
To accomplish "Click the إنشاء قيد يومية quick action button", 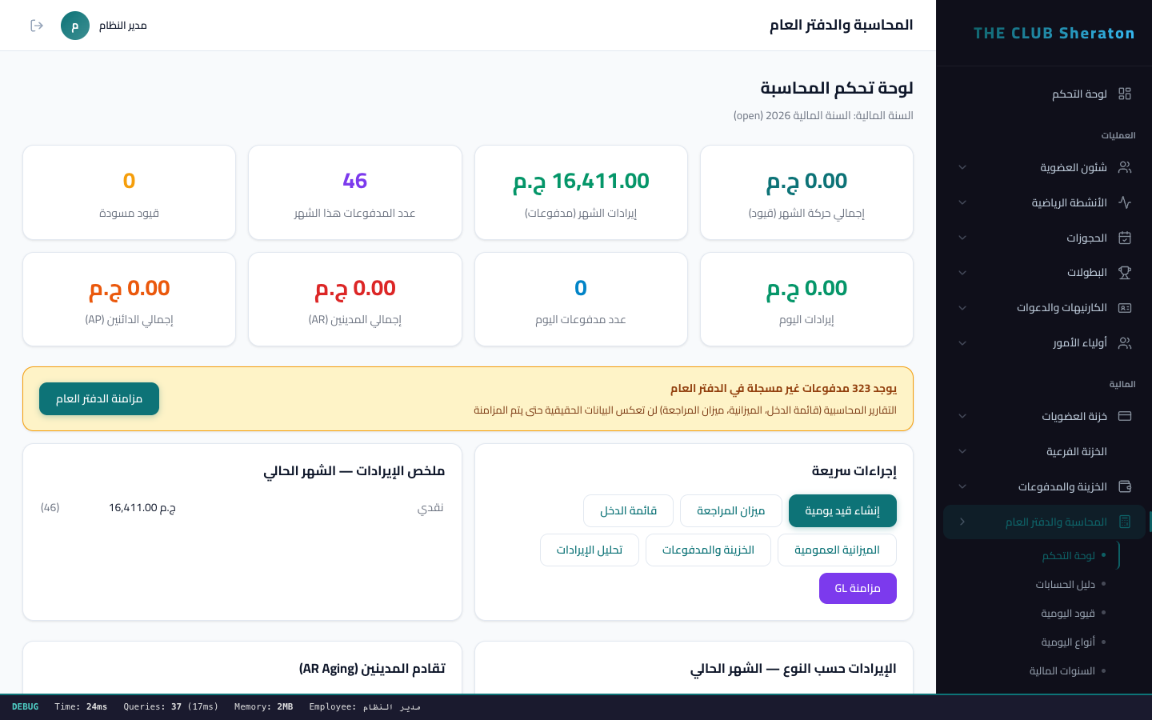I will pyautogui.click(x=842, y=510).
